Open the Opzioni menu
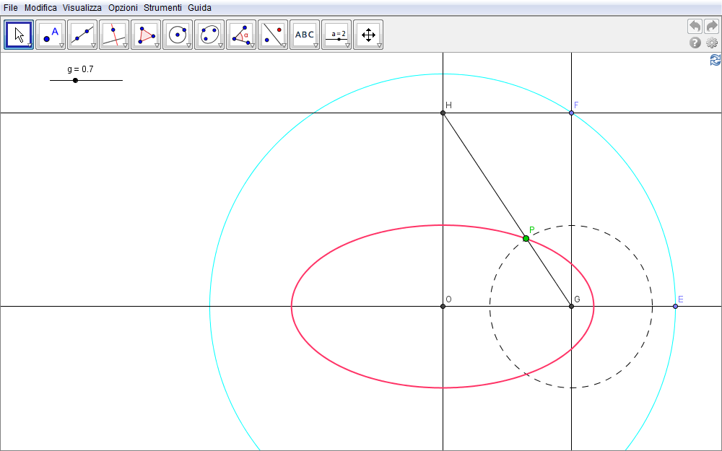The width and height of the screenshot is (722, 451). point(123,8)
